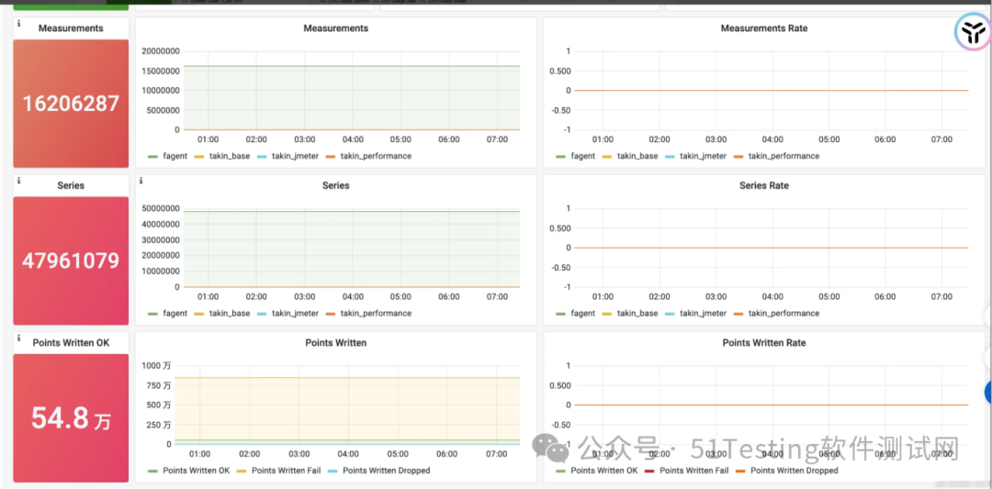This screenshot has height=489, width=992.
Task: Open the Measurements stat panel title menu
Action: point(71,28)
